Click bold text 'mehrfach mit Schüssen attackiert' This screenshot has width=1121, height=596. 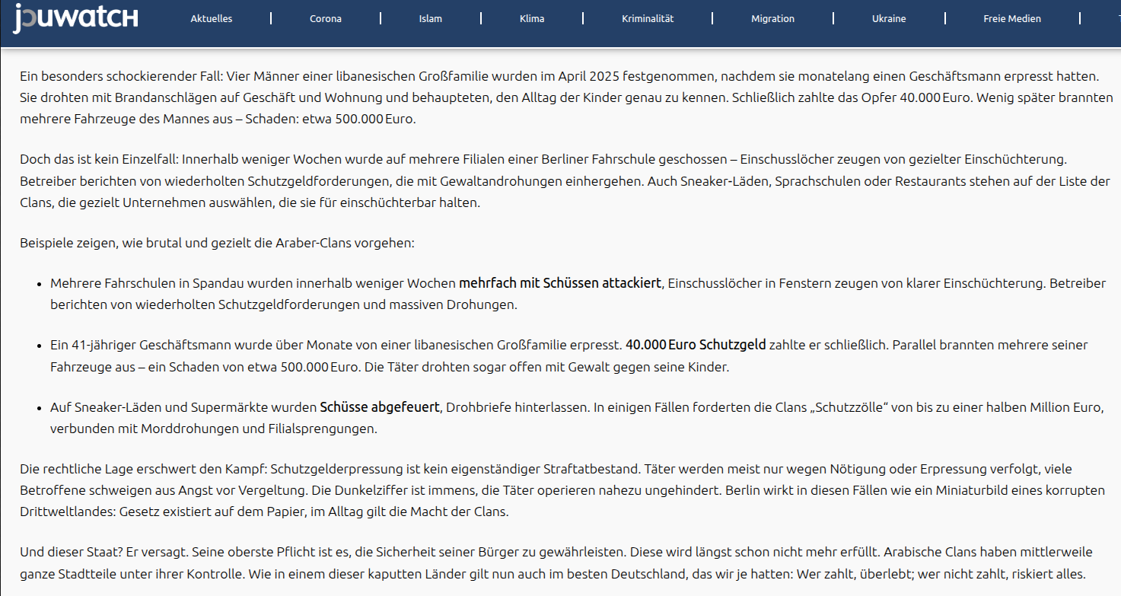[559, 283]
